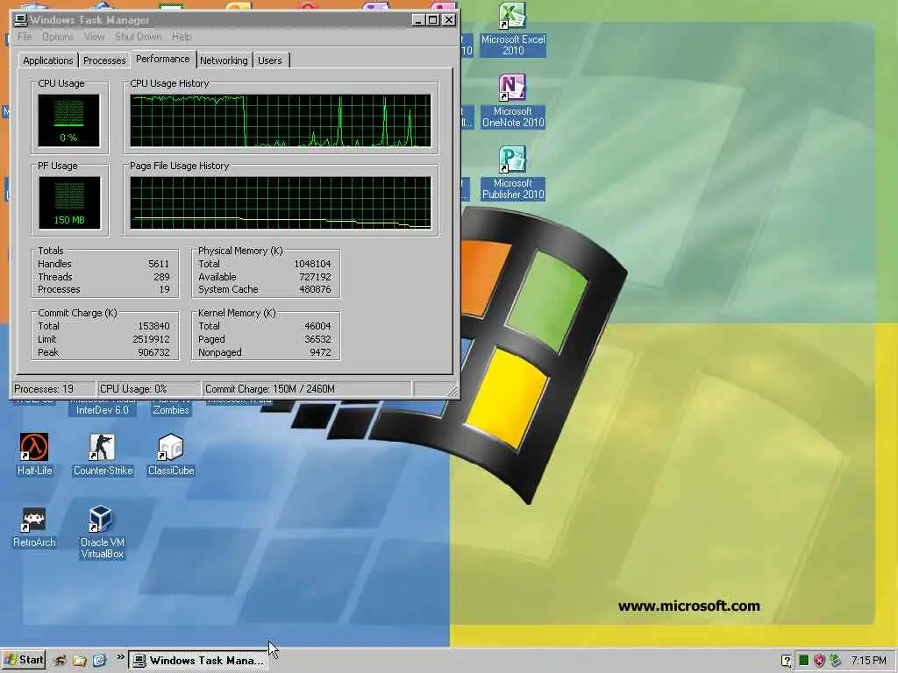
Task: Switch to the Networking tab
Action: pyautogui.click(x=224, y=60)
